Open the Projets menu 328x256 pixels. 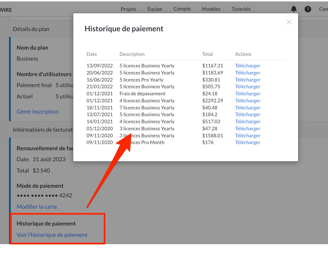coord(128,9)
